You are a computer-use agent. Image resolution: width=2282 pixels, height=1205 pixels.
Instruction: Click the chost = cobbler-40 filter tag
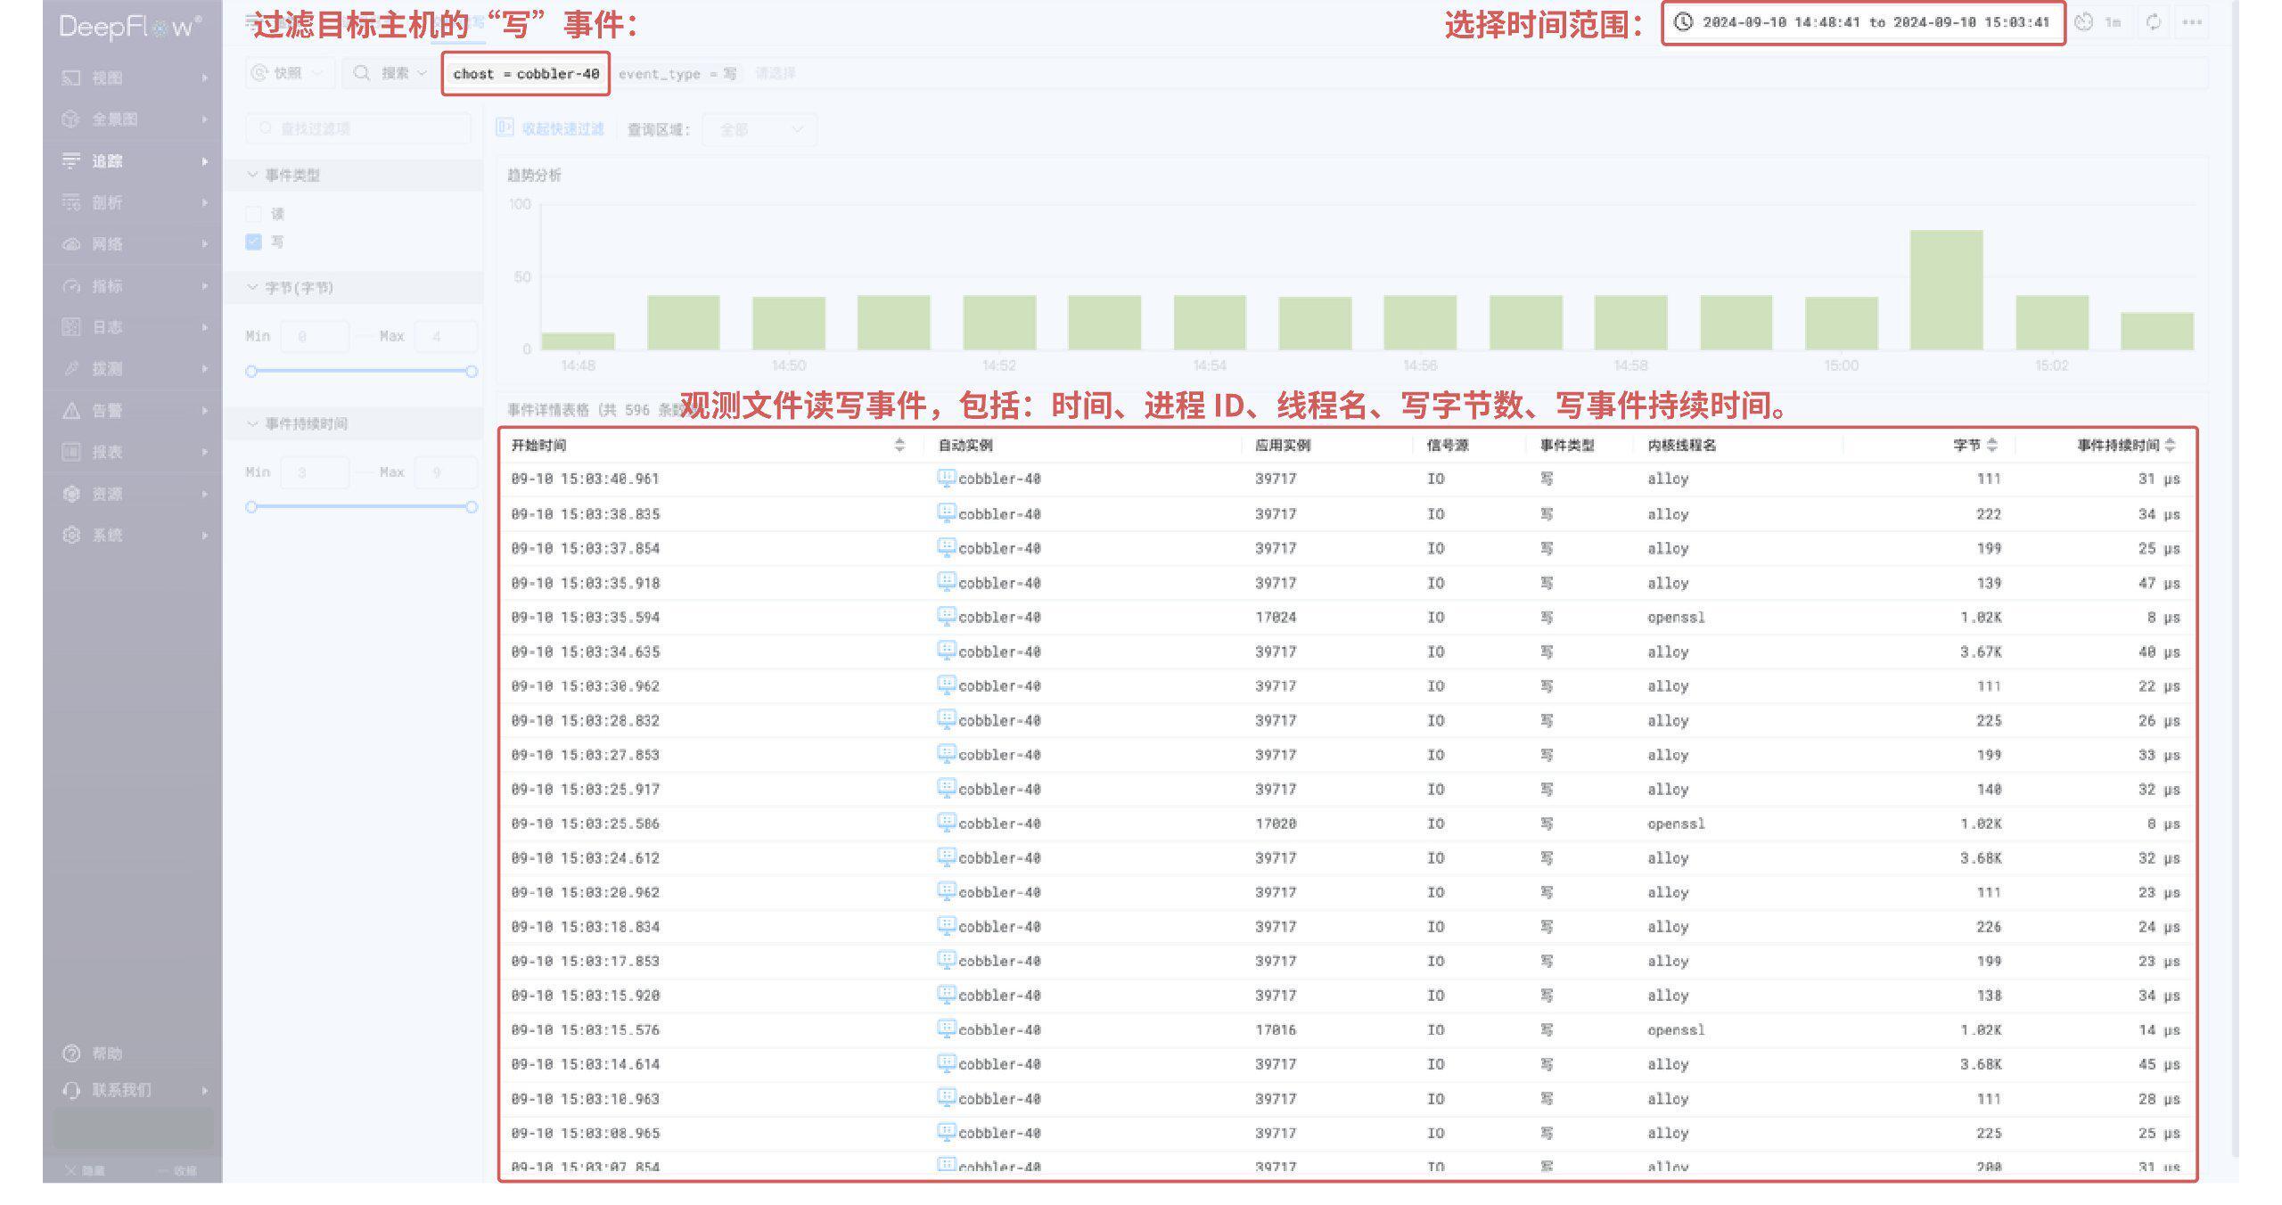(x=526, y=74)
